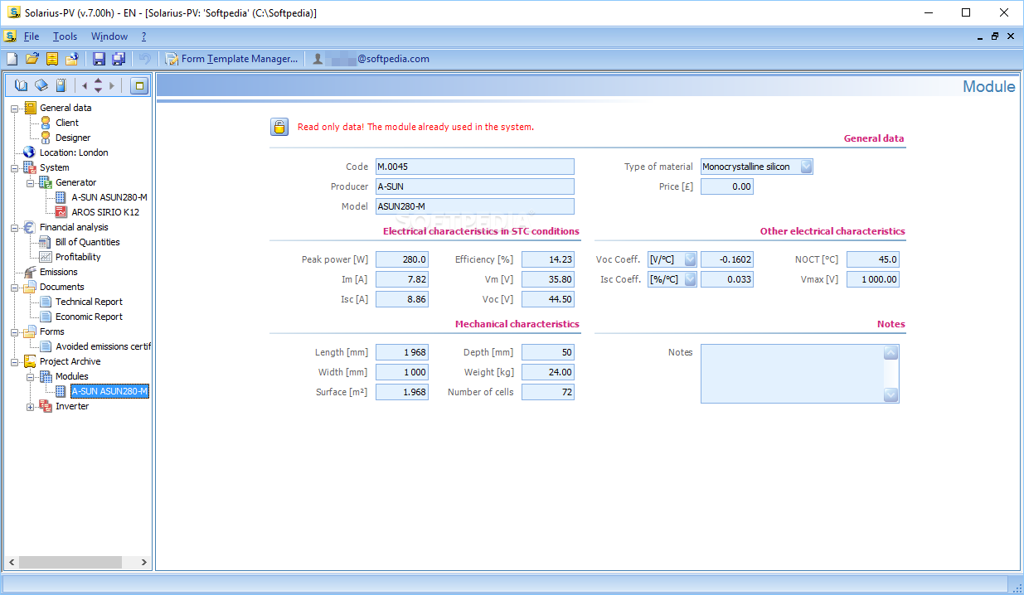Viewport: 1024px width, 595px height.
Task: Collapse the General data tree node
Action: click(15, 108)
